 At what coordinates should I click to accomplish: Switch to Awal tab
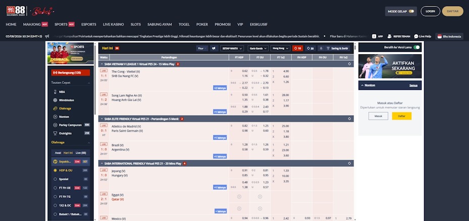pos(57,153)
